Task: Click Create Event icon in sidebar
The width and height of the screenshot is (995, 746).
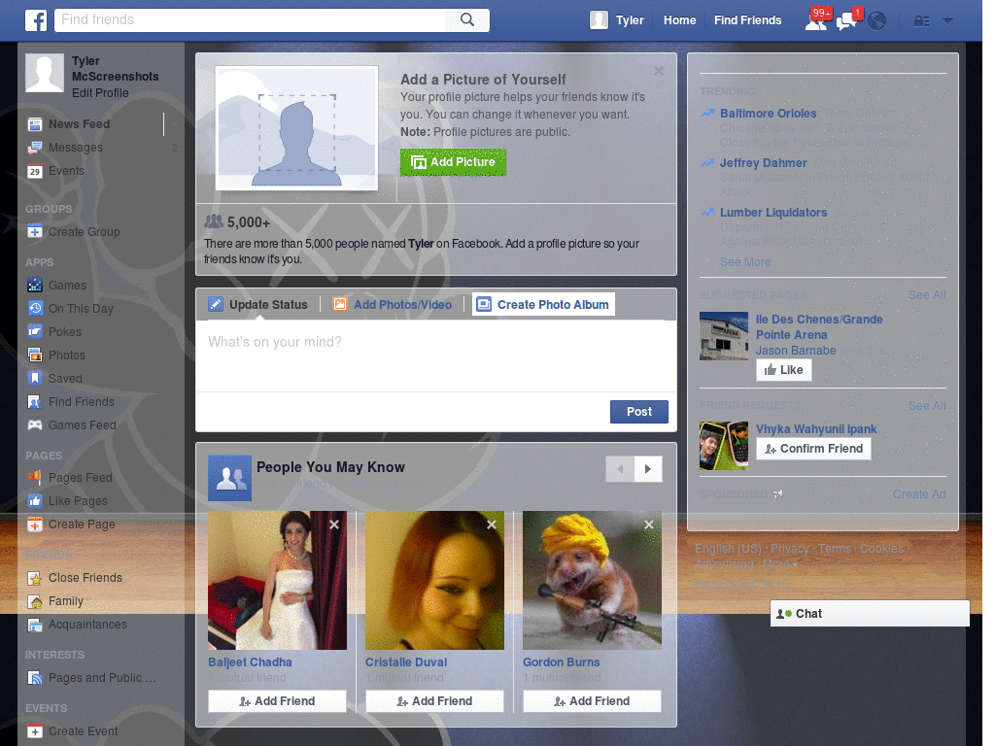Action: click(x=35, y=730)
